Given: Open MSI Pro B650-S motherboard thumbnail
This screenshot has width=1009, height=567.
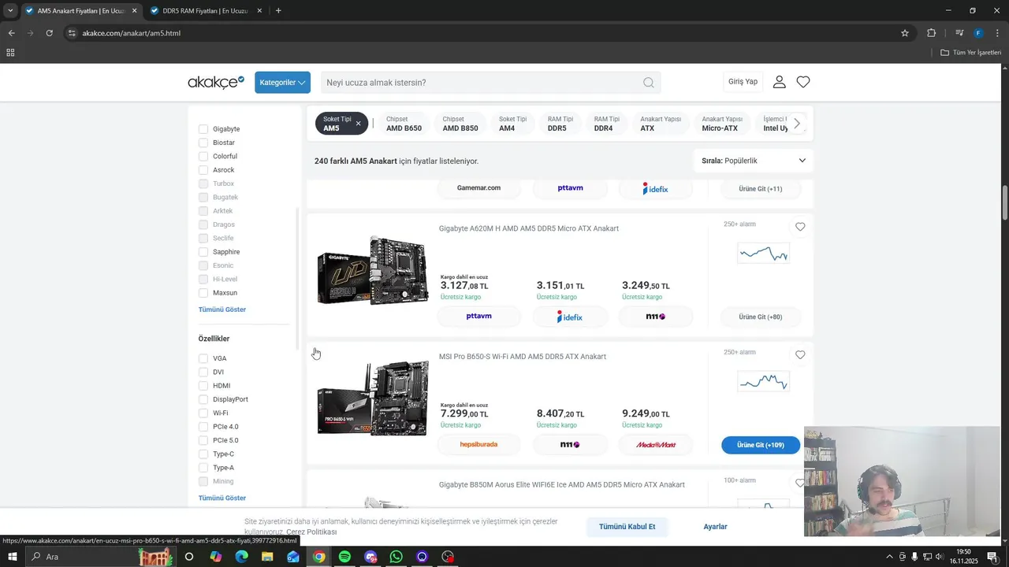Looking at the screenshot, I should (x=373, y=398).
